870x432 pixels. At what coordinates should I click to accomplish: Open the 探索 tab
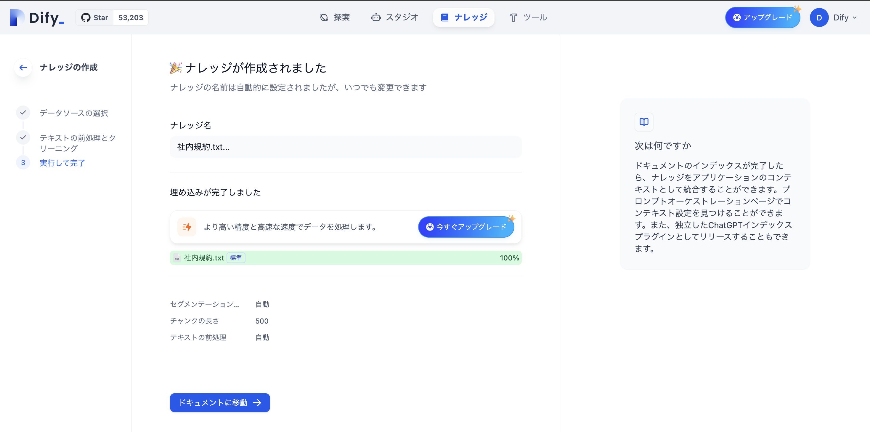click(x=335, y=17)
